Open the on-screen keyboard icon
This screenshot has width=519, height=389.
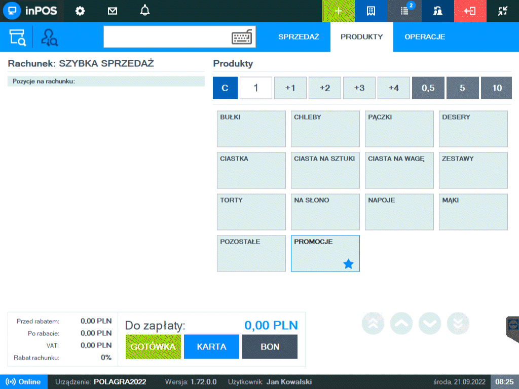(x=242, y=37)
